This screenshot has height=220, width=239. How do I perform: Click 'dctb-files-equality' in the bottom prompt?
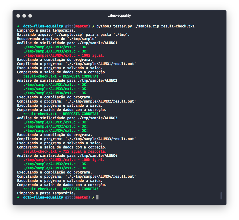coord(43,197)
